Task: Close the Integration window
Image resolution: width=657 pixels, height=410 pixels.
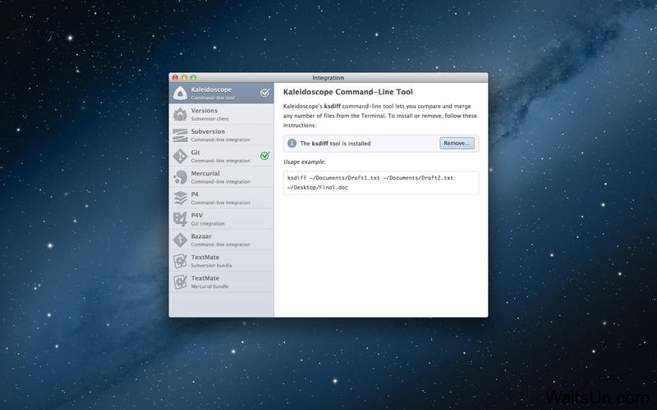Action: click(x=175, y=77)
